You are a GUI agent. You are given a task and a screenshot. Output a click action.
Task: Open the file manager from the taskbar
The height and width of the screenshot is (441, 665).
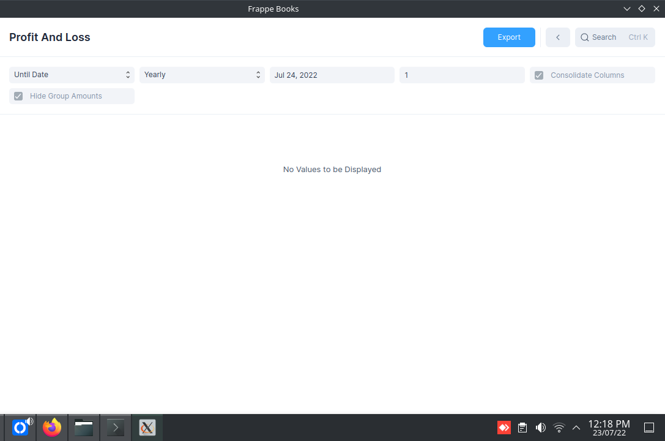tap(83, 427)
